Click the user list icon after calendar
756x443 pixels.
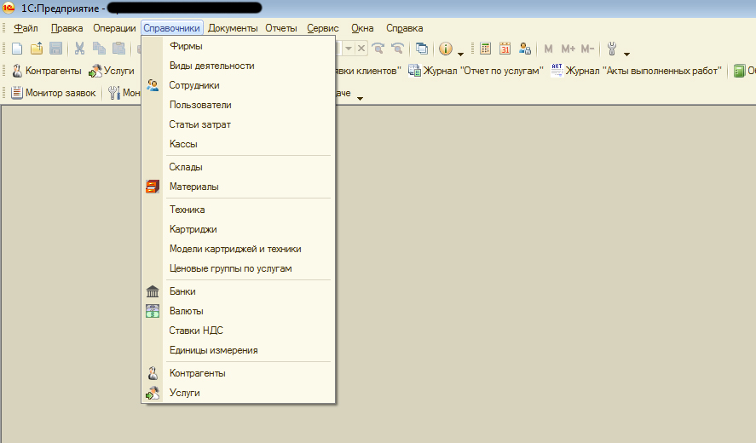[x=525, y=49]
